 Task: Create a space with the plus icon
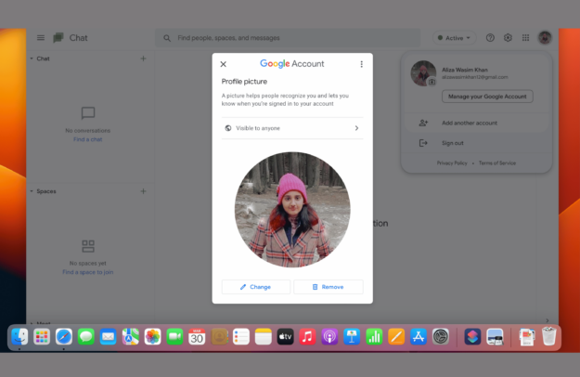pyautogui.click(x=144, y=191)
